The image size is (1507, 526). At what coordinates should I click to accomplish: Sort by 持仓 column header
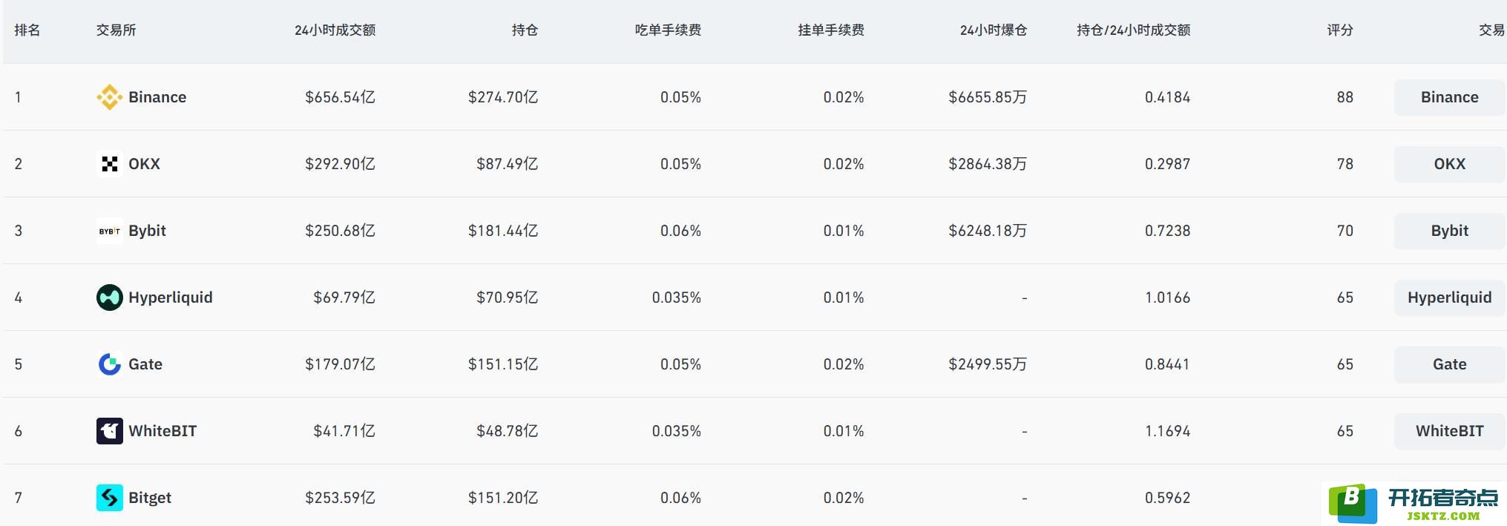click(x=525, y=30)
